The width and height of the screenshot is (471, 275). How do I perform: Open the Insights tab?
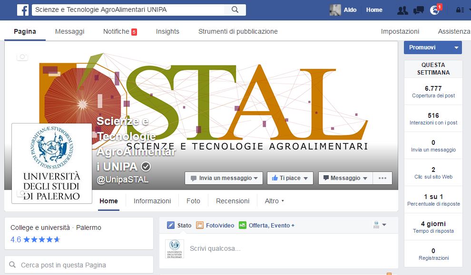pos(167,31)
